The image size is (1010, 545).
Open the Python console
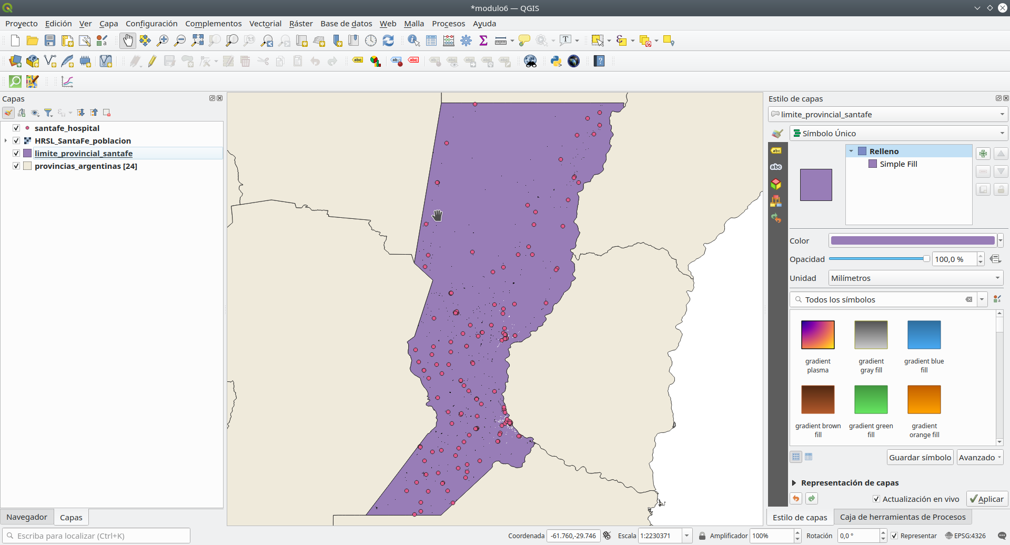[556, 61]
